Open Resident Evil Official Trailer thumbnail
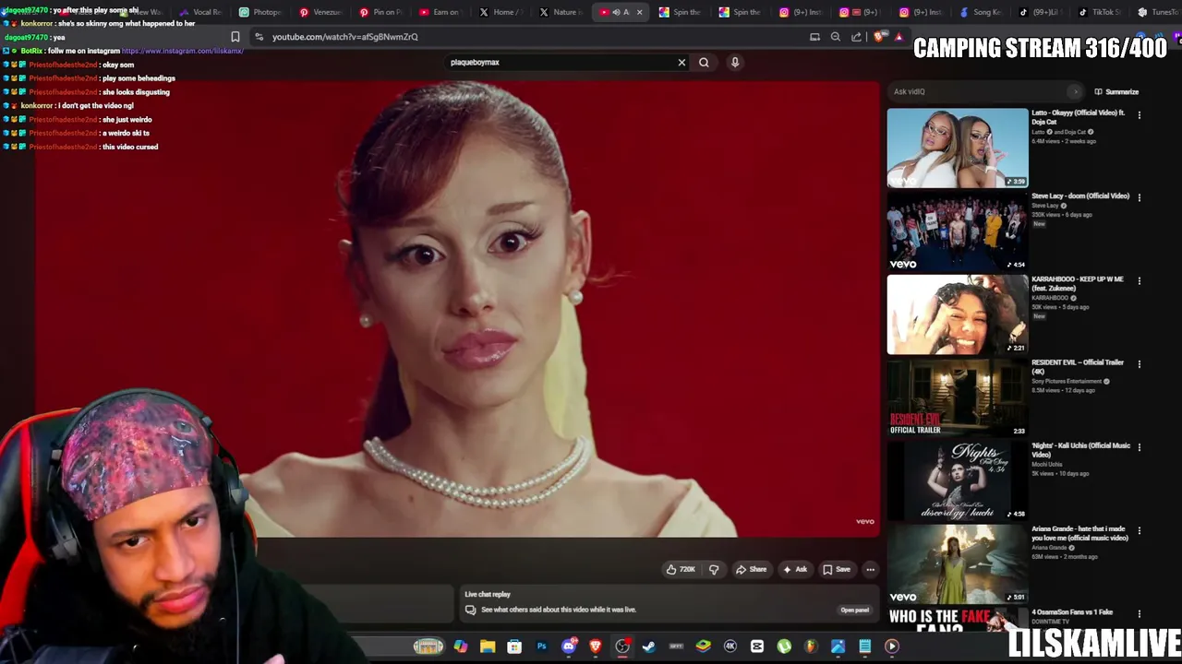 (x=958, y=397)
